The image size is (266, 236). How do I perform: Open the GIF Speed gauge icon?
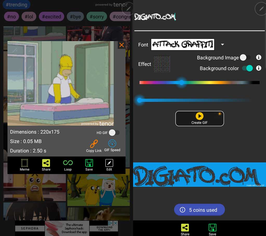pos(112,146)
